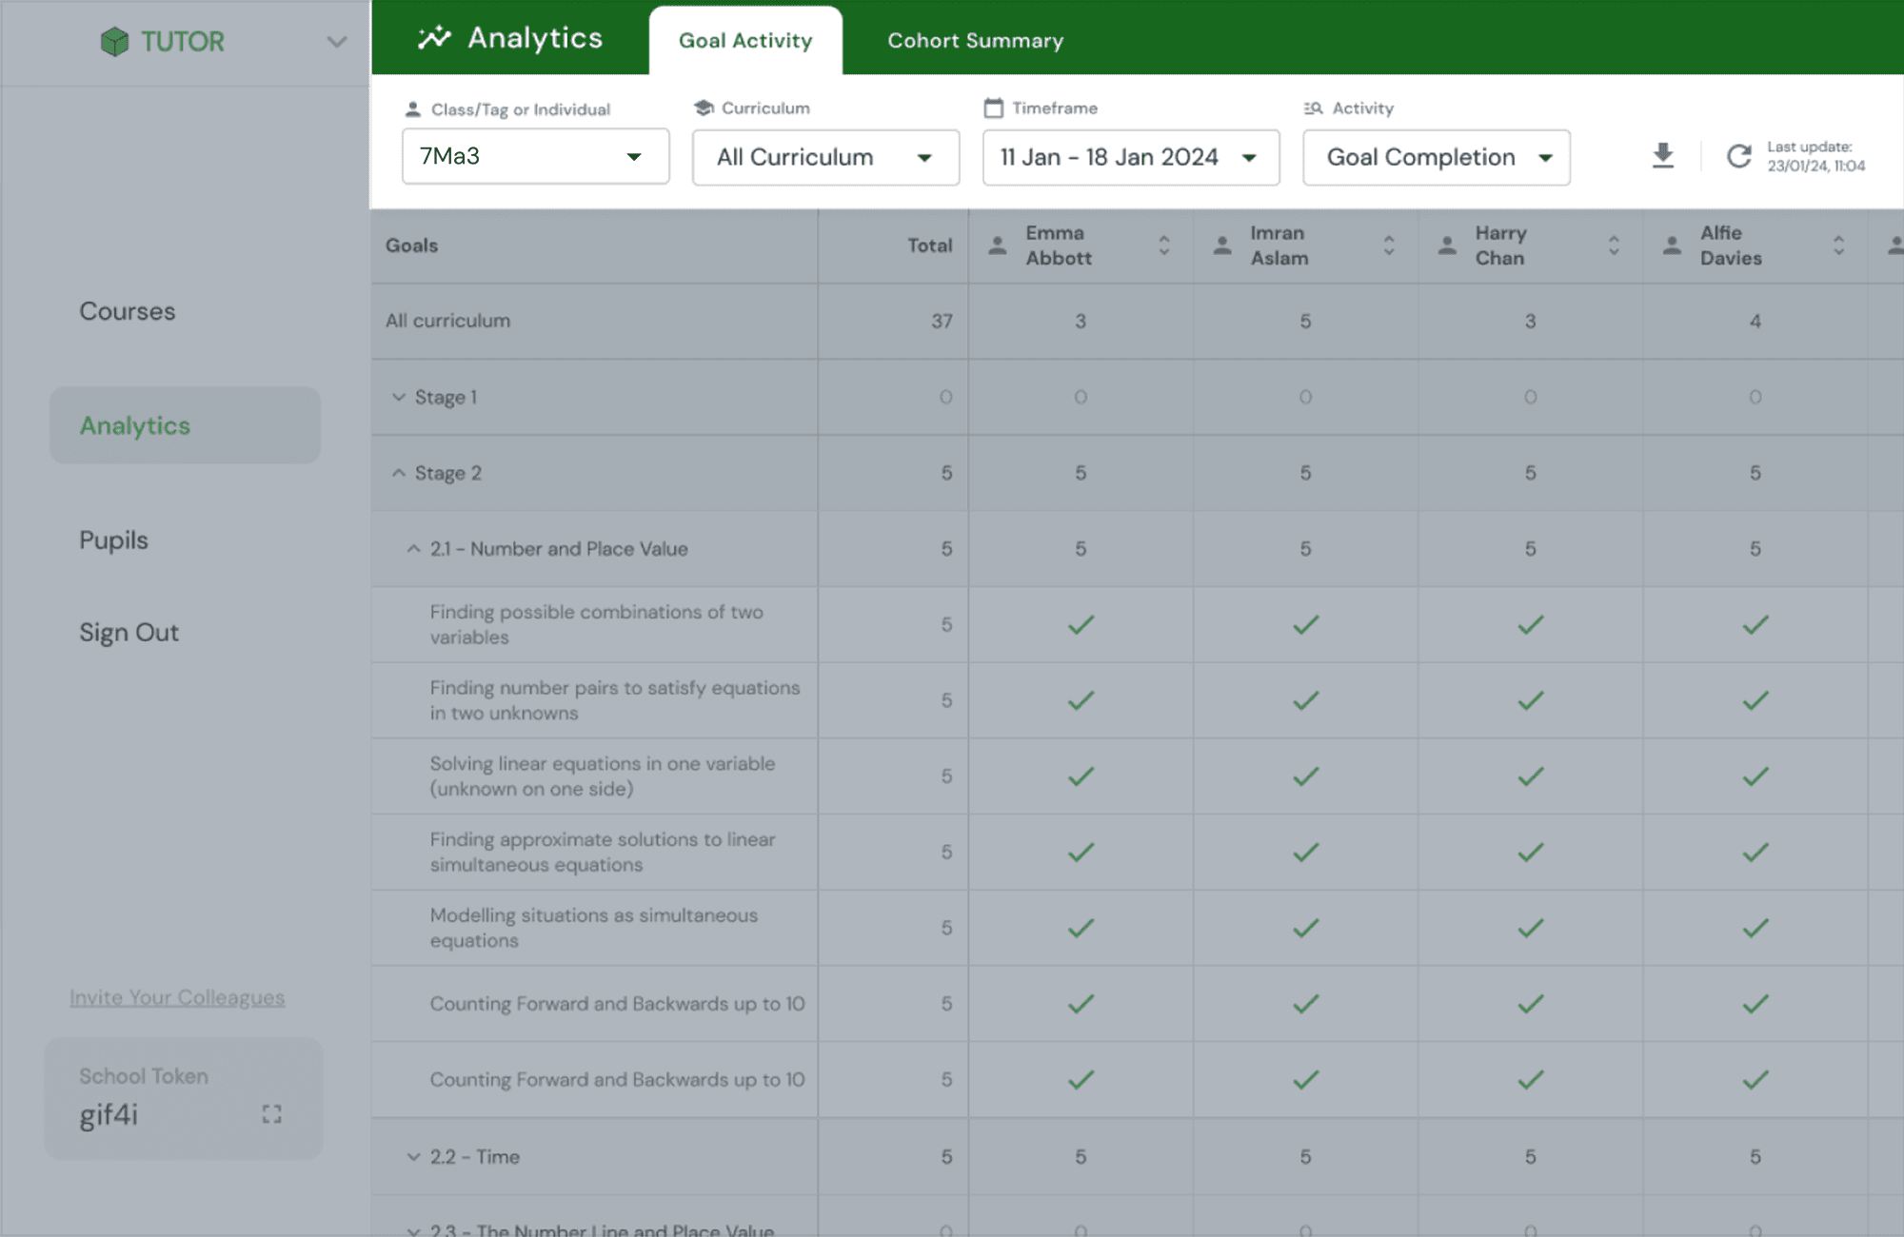Viewport: 1904px width, 1237px height.
Task: Go to Pupils in sidebar
Action: (113, 540)
